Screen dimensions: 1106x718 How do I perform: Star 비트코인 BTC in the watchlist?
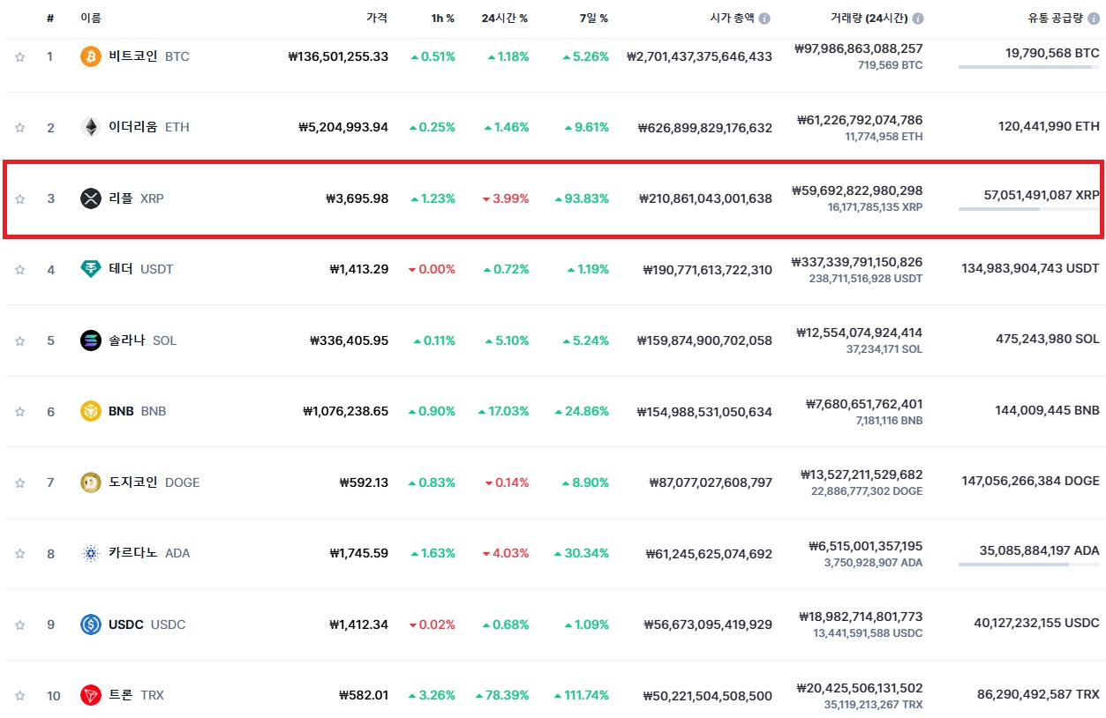[x=19, y=56]
